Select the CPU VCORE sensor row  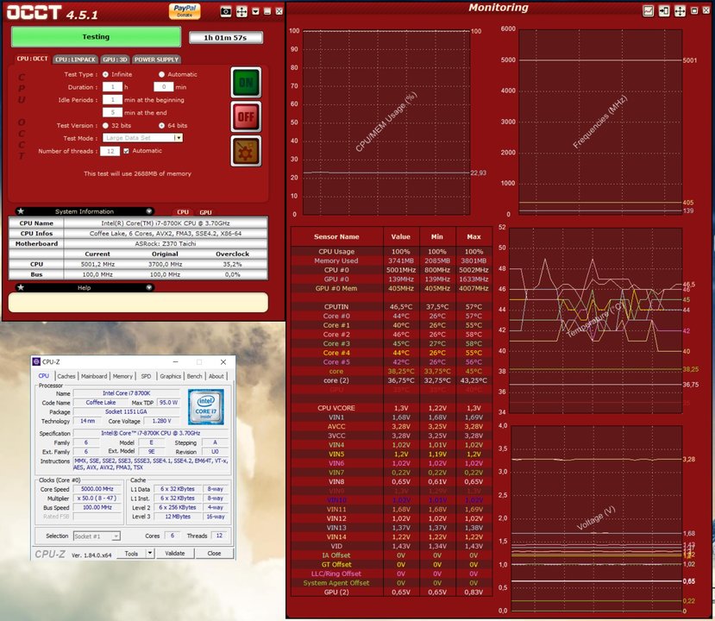[x=392, y=408]
